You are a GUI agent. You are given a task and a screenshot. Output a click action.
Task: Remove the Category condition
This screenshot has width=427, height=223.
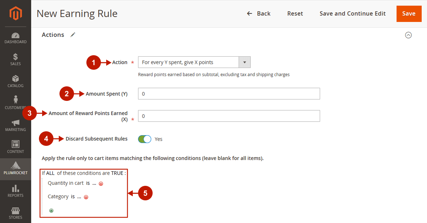86,197
